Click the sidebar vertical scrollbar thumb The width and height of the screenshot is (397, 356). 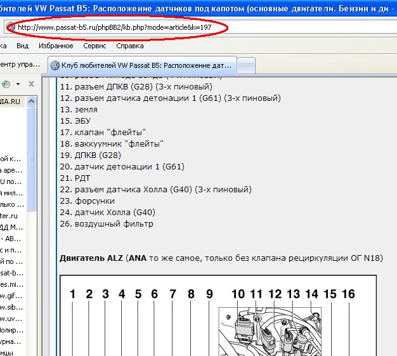[32, 159]
